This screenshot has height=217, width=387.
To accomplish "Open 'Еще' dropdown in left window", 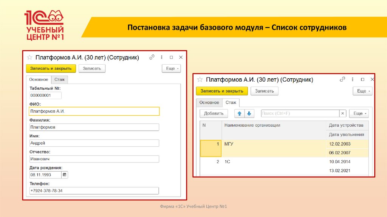I will point(172,68).
